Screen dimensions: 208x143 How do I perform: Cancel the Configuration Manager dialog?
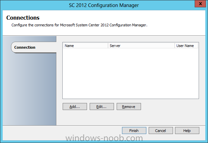[161, 131]
